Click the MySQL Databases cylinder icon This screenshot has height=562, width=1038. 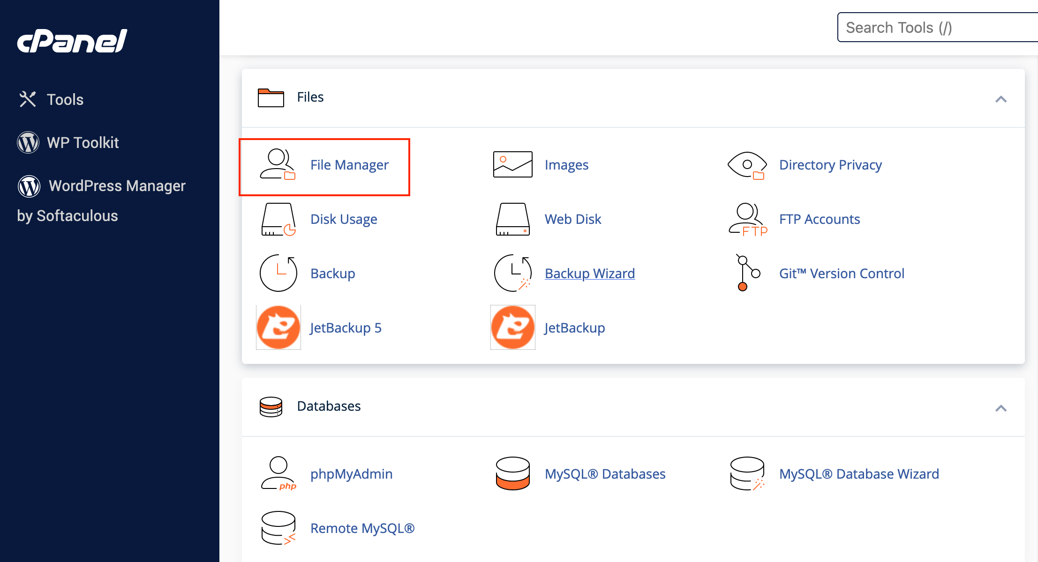pyautogui.click(x=513, y=473)
